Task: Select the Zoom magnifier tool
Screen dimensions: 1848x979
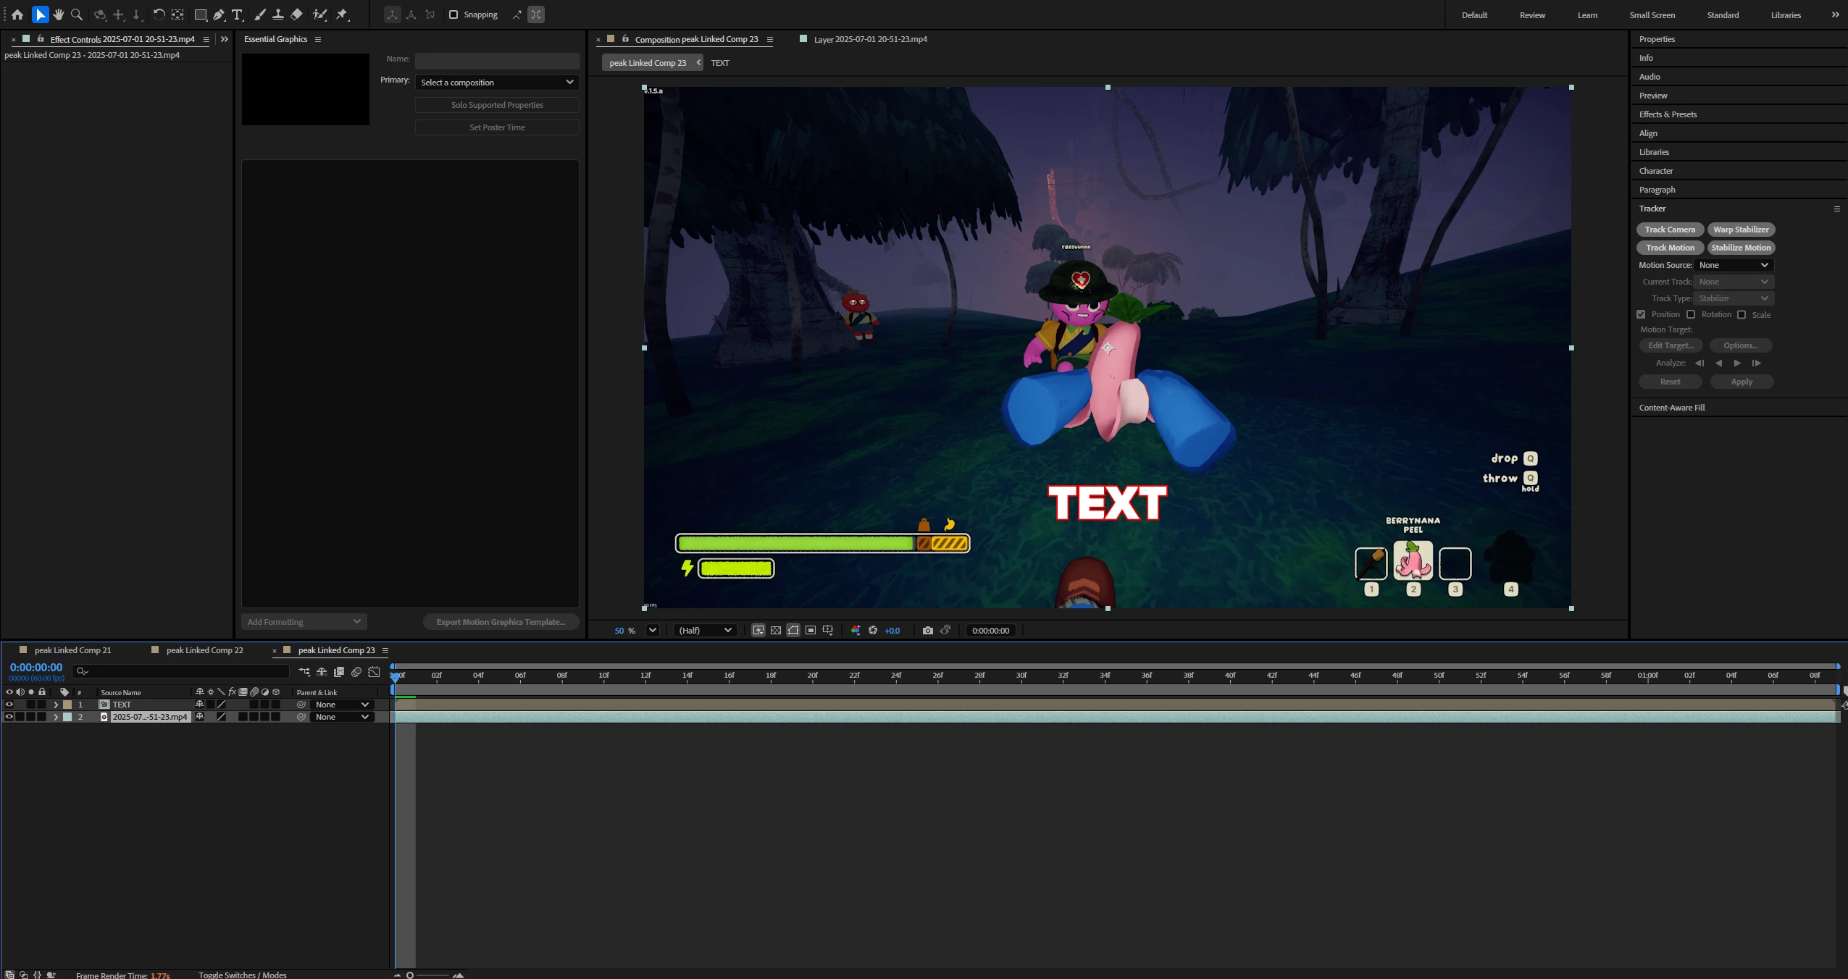Action: pos(77,14)
